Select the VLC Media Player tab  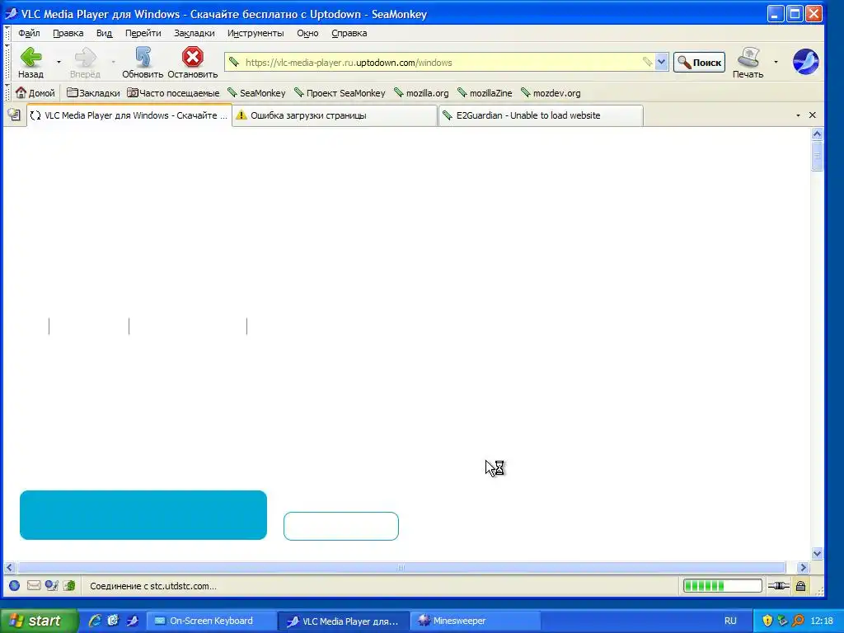pos(129,115)
